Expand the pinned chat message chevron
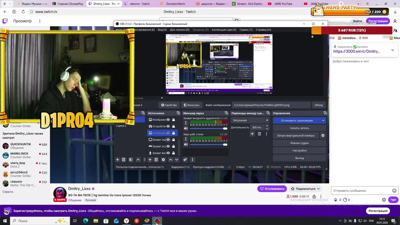The height and width of the screenshot is (225, 400). click(392, 50)
